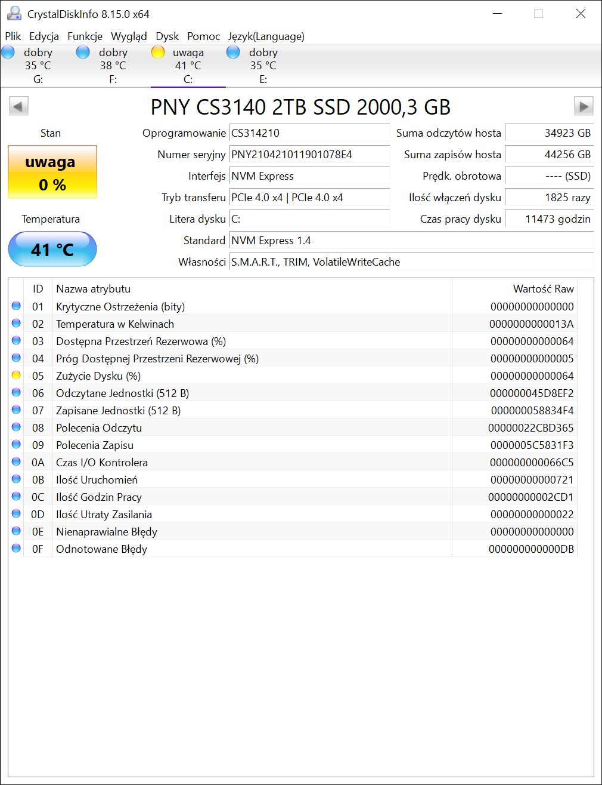Click the blue dot next to Temperatura w Kelwinach
This screenshot has height=785, width=602.
pos(15,324)
